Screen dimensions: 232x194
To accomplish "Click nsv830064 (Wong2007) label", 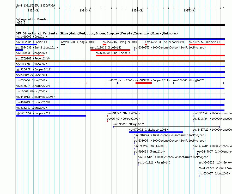I will pyautogui.click(x=31, y=80).
